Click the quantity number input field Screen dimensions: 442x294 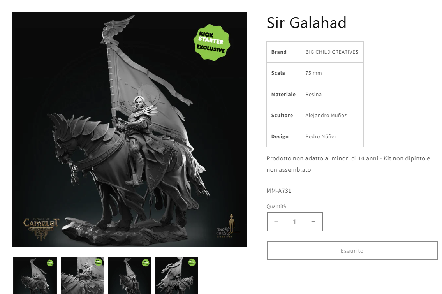[294, 222]
